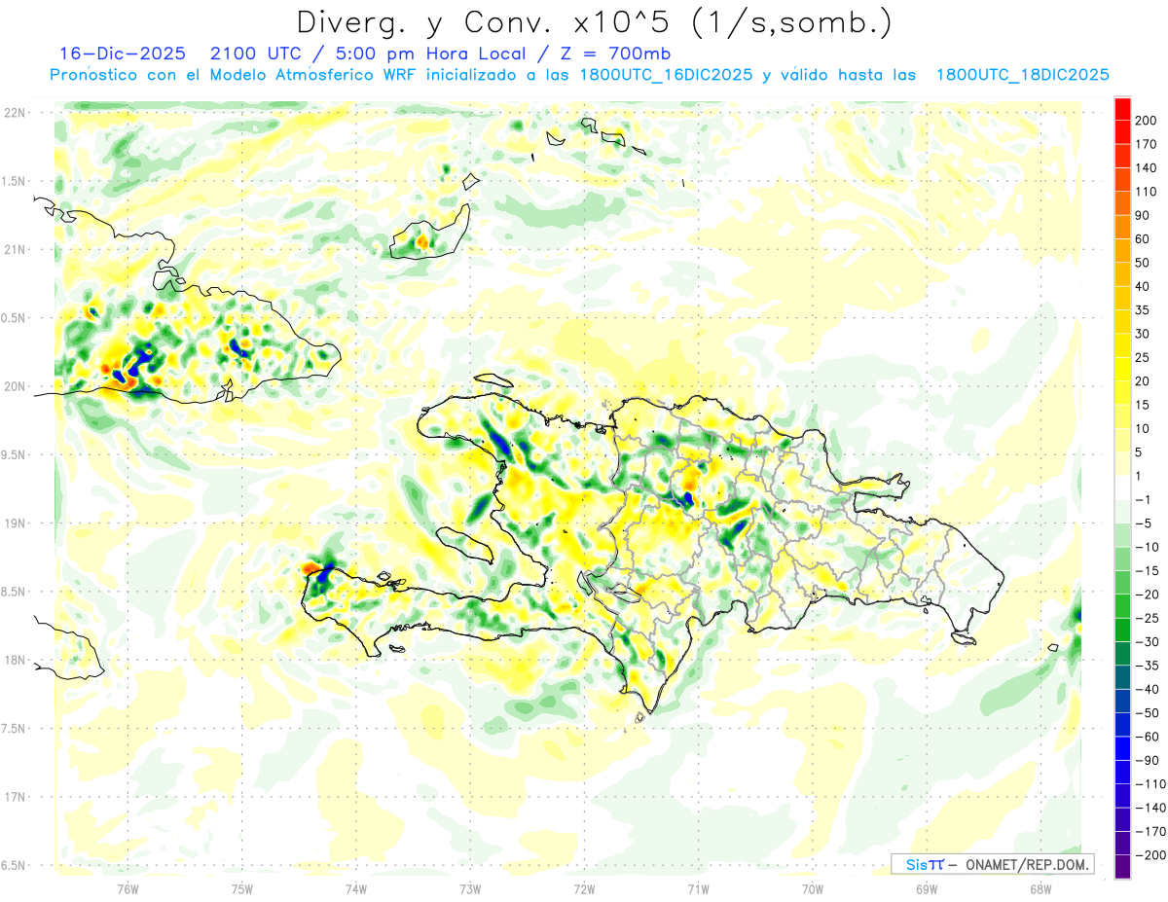Pick the white swatch between 1 and -1
Image resolution: width=1168 pixels, height=902 pixels.
pos(1122,487)
